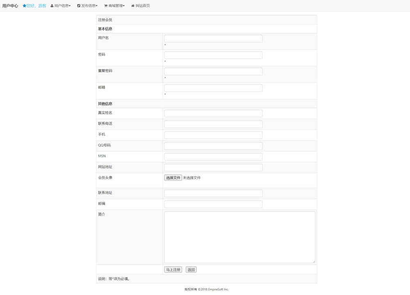Click the 您好，游客 greeting link
Screen dimensions: 410x295
[36, 6]
